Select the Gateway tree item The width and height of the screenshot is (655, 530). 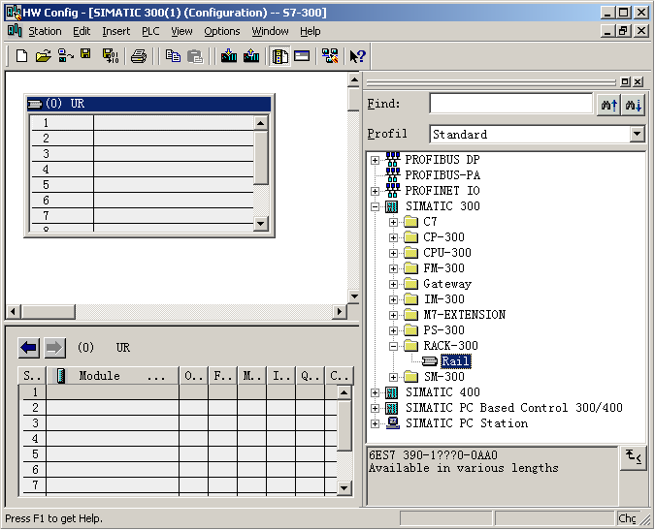pos(447,284)
